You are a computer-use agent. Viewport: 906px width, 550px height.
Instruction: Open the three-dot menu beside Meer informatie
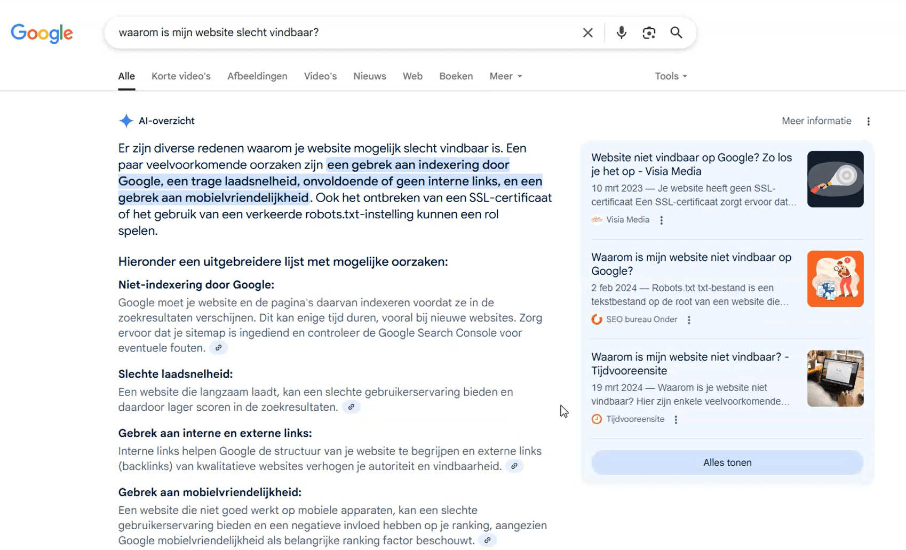868,121
